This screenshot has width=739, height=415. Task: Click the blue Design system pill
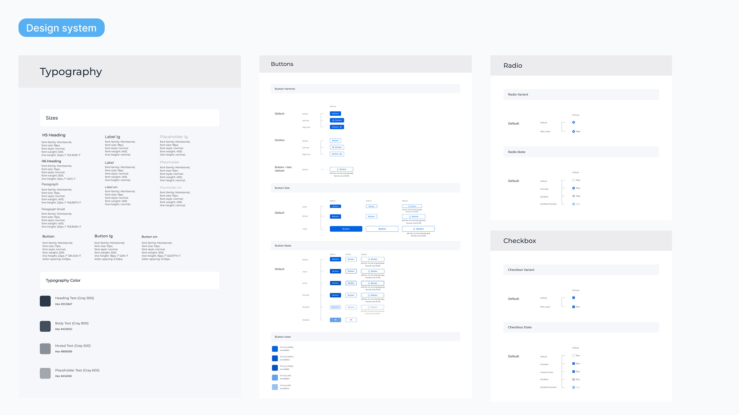point(62,28)
